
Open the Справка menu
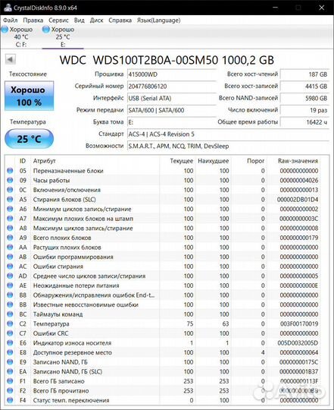click(x=120, y=20)
